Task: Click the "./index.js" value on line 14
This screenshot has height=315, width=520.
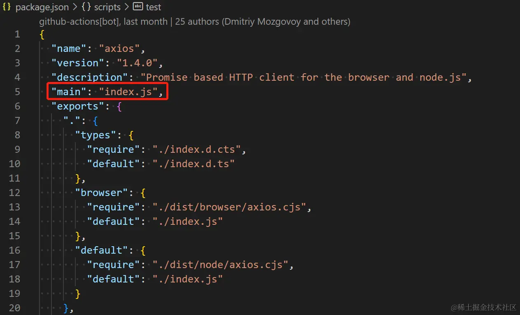Action: click(188, 222)
